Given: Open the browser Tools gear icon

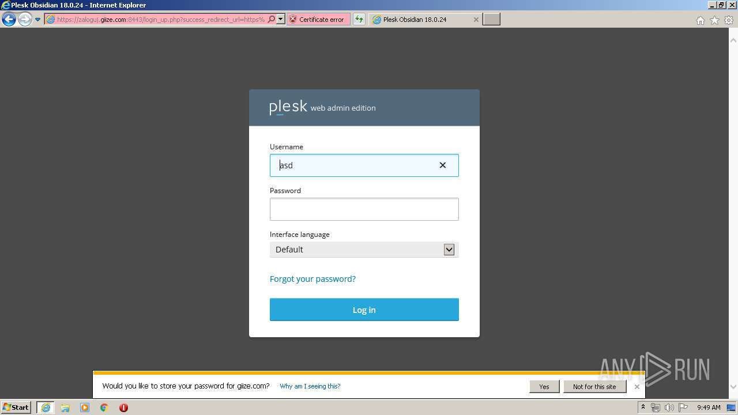Looking at the screenshot, I should (x=729, y=20).
